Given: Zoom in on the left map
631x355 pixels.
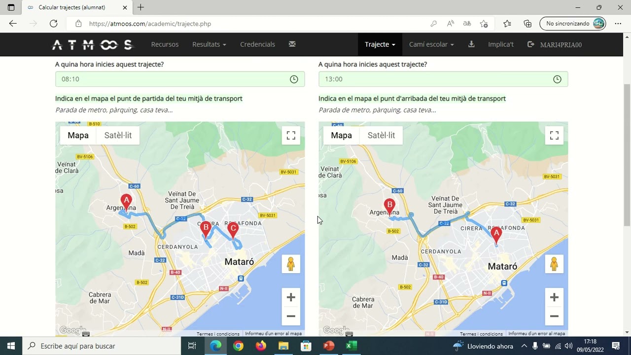Looking at the screenshot, I should tap(291, 297).
